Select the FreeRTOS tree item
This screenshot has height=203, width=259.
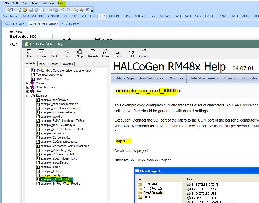42,79
